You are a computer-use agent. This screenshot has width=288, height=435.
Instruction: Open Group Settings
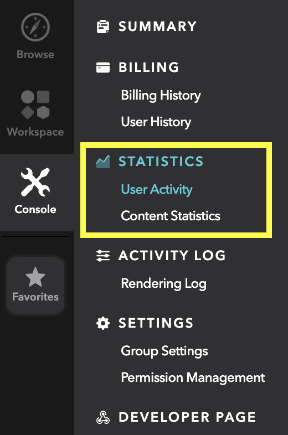pyautogui.click(x=164, y=351)
